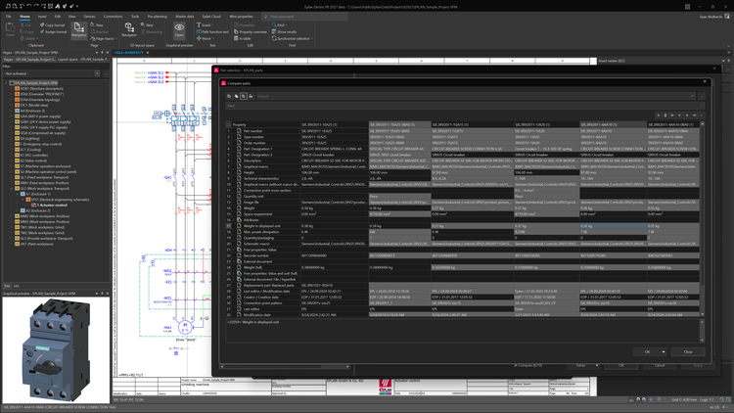Click magnifier search icon in Compare parts Find field
The height and width of the screenshot is (413, 734).
[x=701, y=106]
